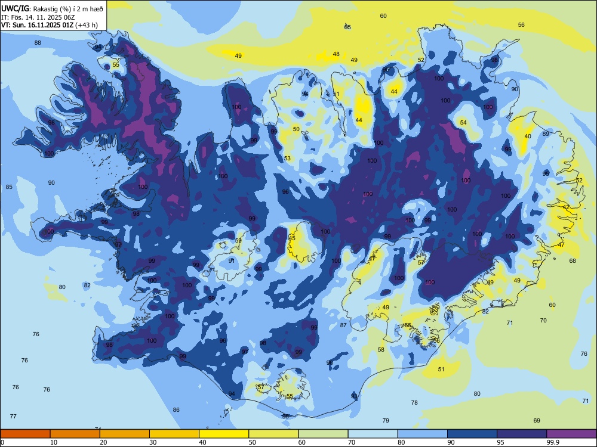Viewport: 597px width, 447px height.
Task: Select the map value '86' offshore to the south
Action: coord(176,410)
